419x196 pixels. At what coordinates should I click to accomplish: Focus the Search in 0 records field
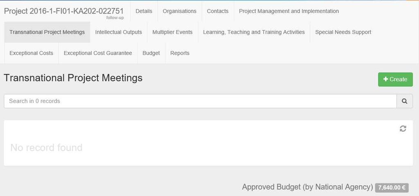point(200,101)
